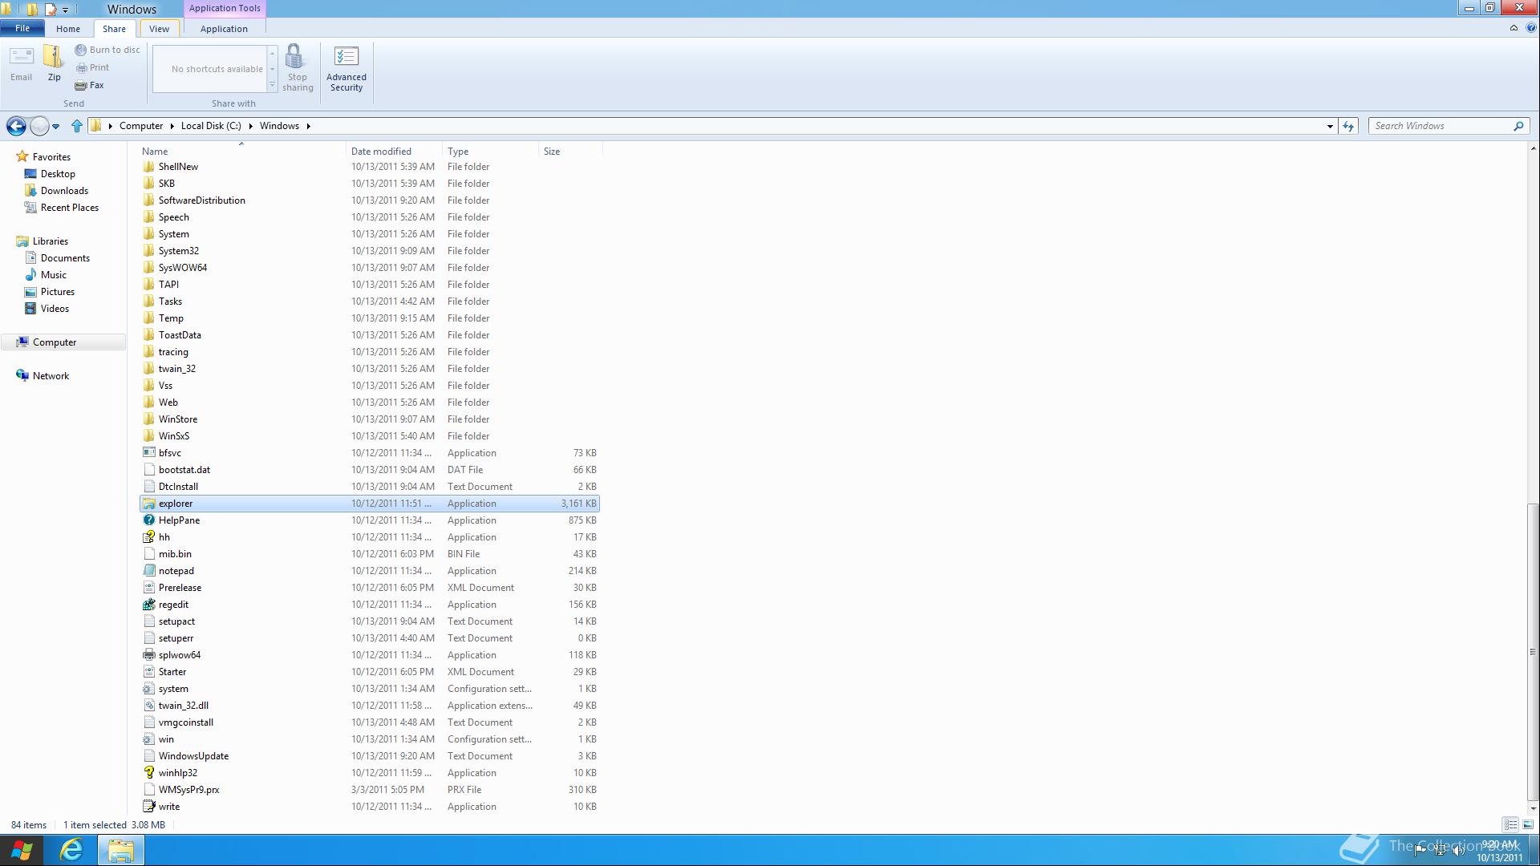Select the Share ribbon tab

pos(114,29)
